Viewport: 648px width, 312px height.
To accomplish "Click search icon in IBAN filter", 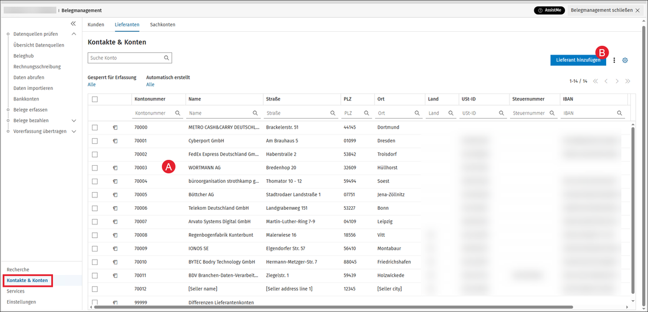I will coord(620,113).
